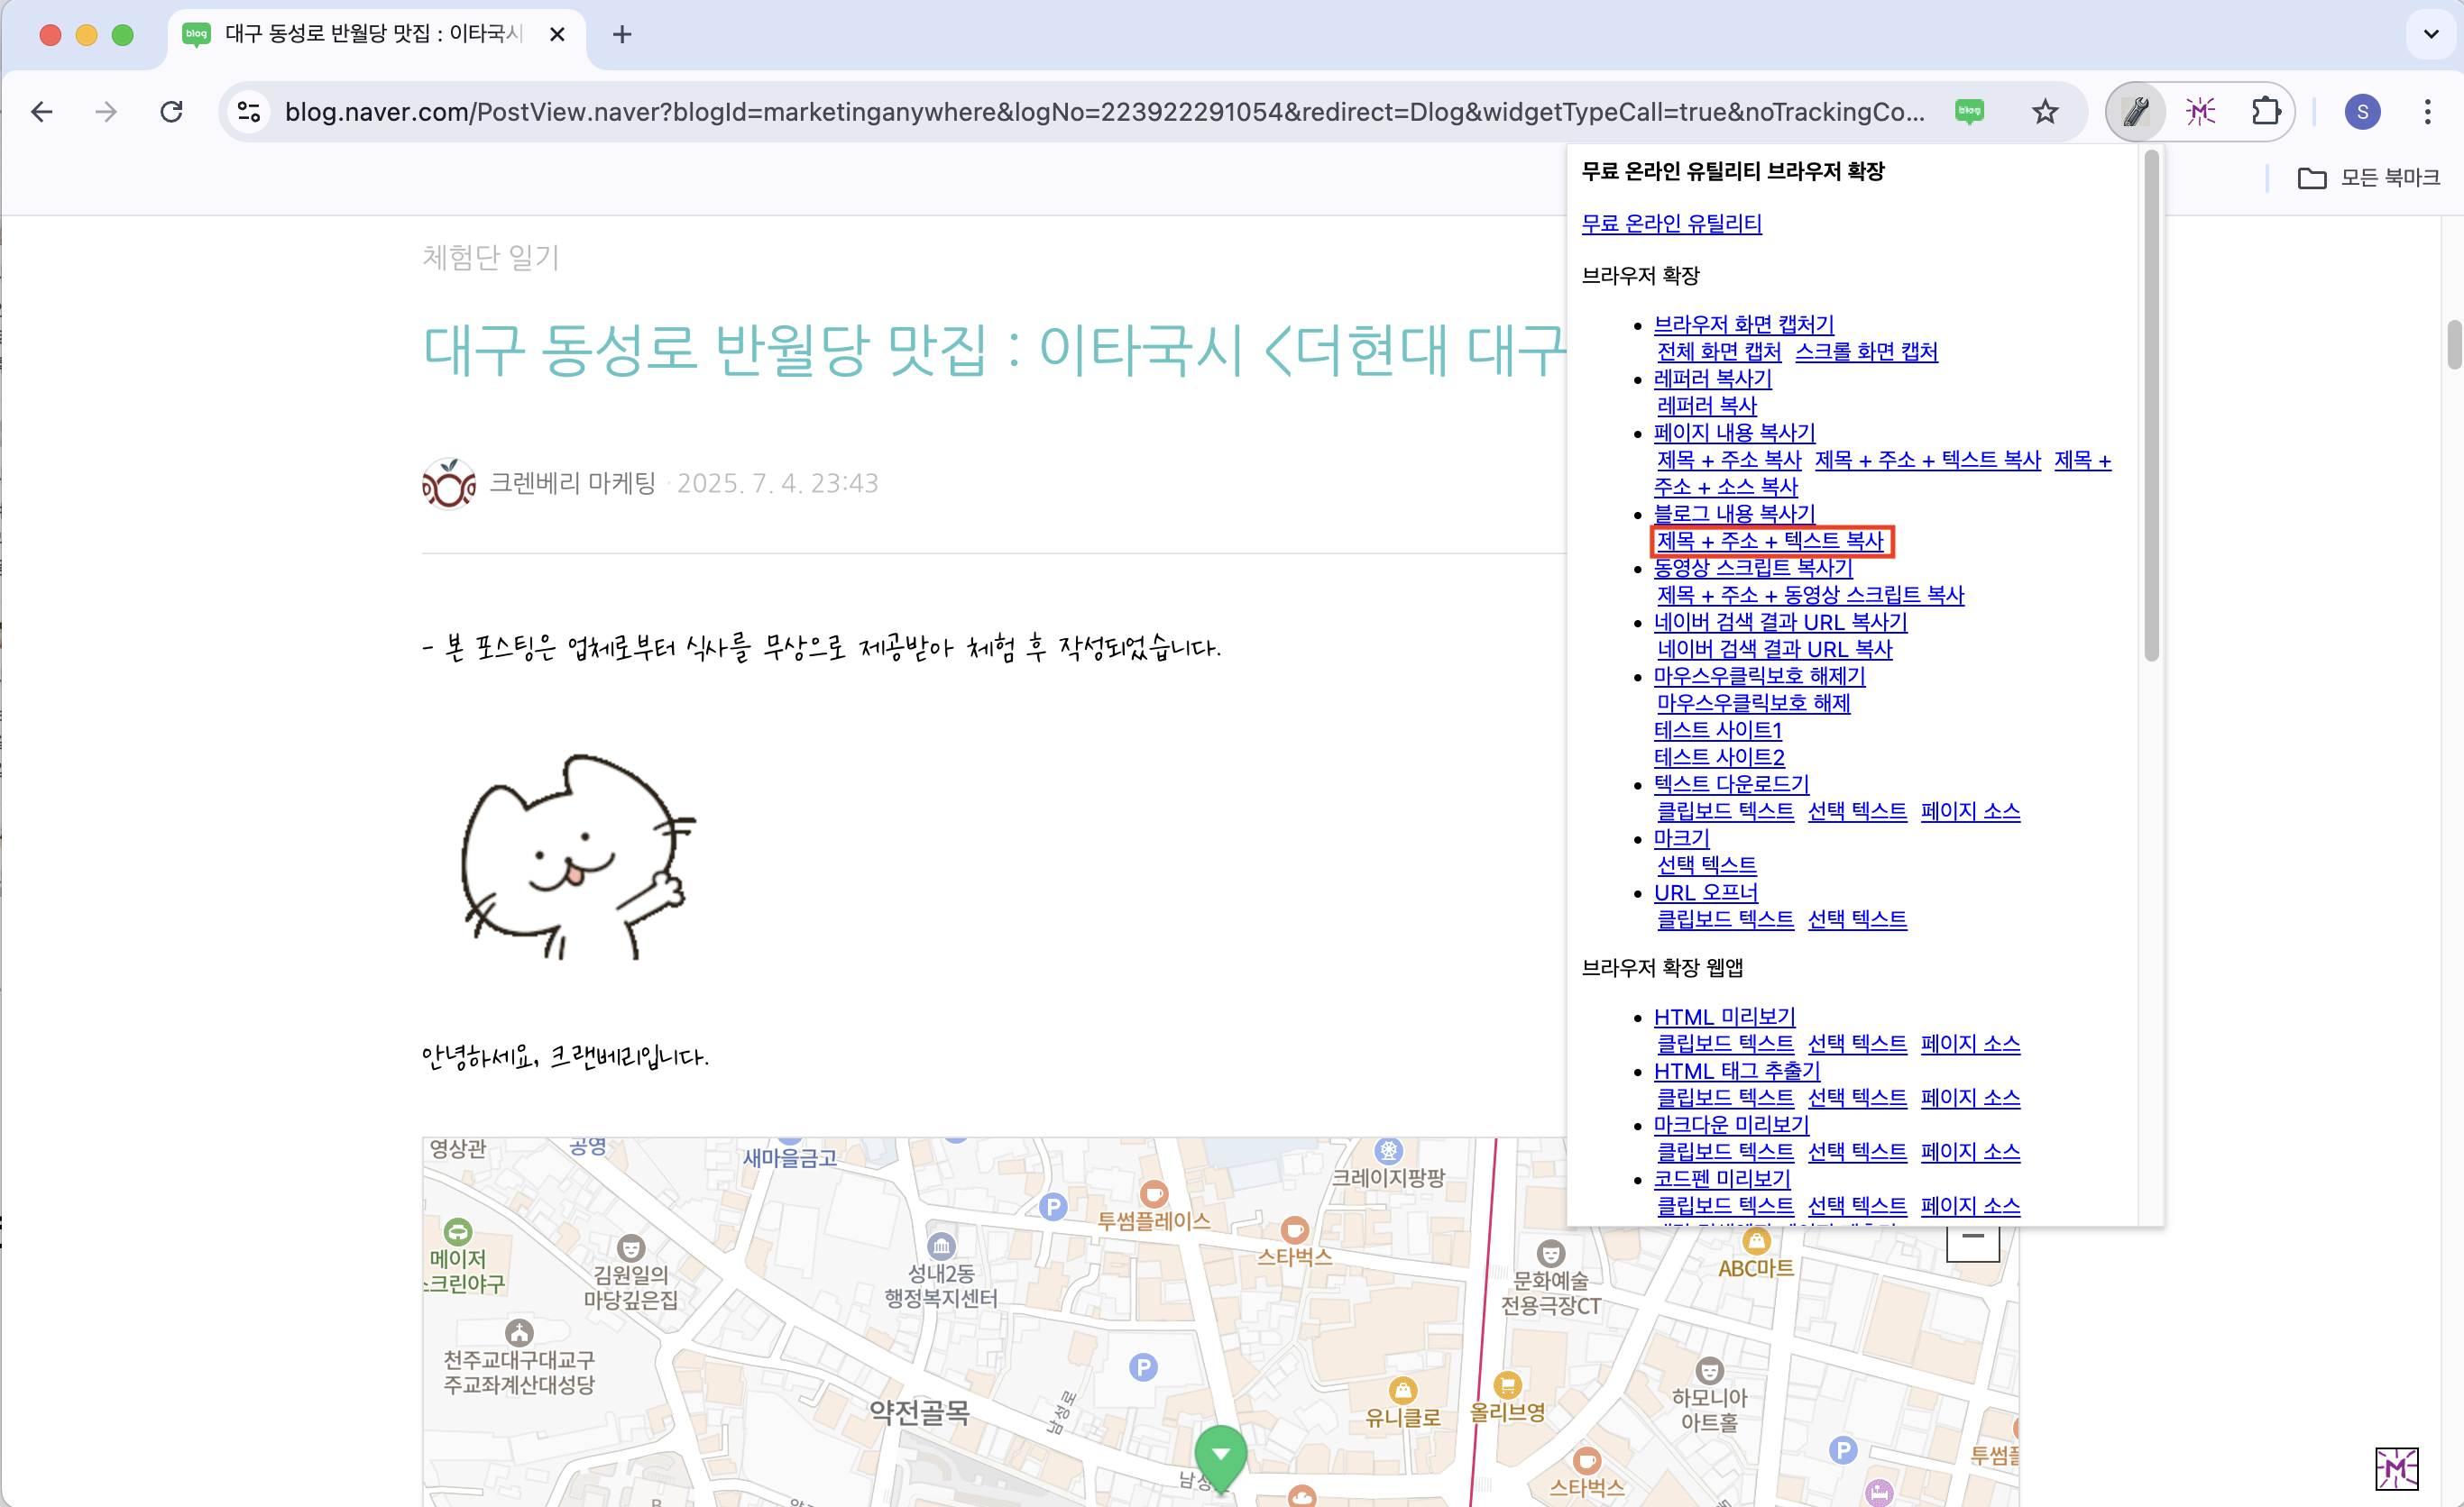The width and height of the screenshot is (2464, 1507).
Task: Open a new browser tab
Action: pyautogui.click(x=622, y=35)
